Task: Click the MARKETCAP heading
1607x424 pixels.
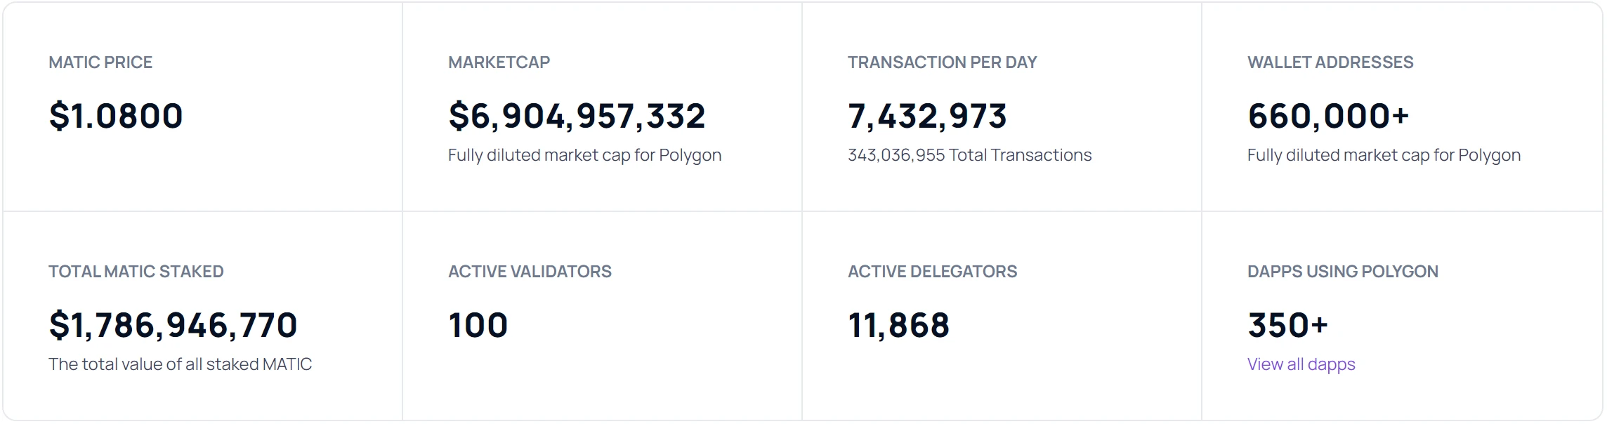Action: tap(499, 62)
